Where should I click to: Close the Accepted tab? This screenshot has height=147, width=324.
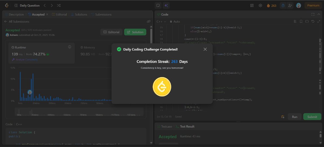47,15
